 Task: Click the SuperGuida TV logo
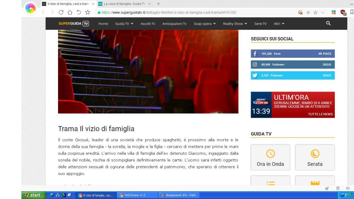(74, 23)
